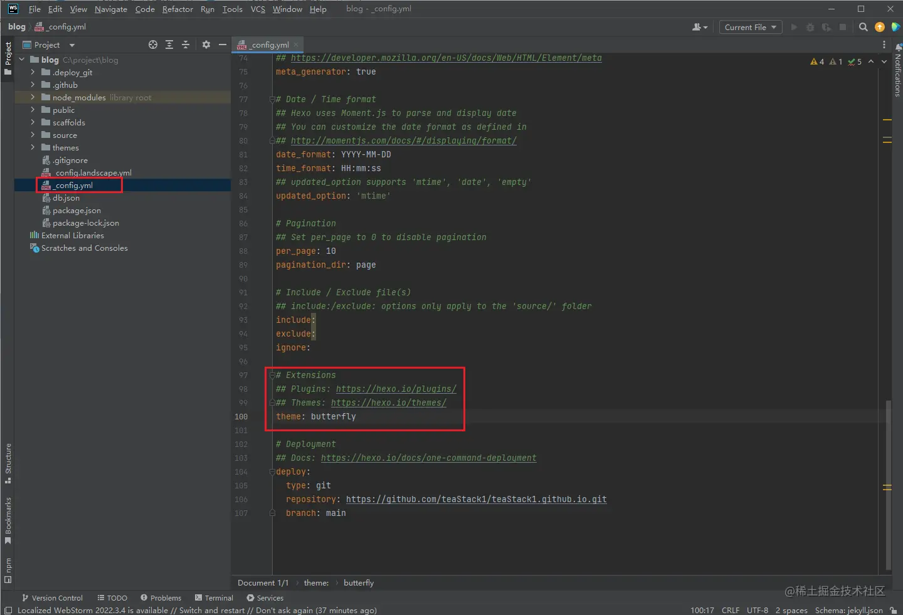Image resolution: width=903 pixels, height=615 pixels.
Task: Close the _config.yml editor tab
Action: coord(296,45)
